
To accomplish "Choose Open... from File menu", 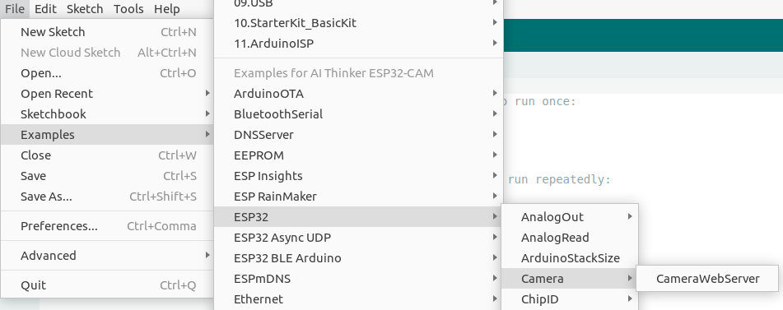I will [107, 73].
